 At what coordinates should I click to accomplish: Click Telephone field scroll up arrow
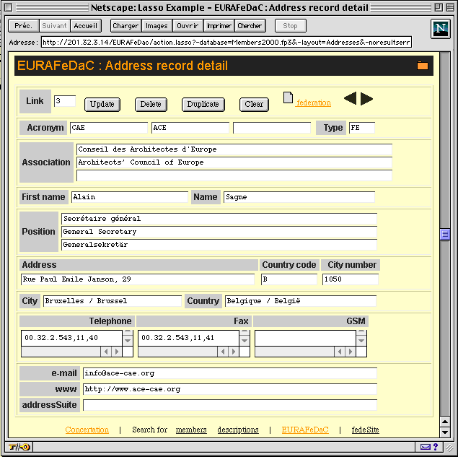tap(128, 332)
